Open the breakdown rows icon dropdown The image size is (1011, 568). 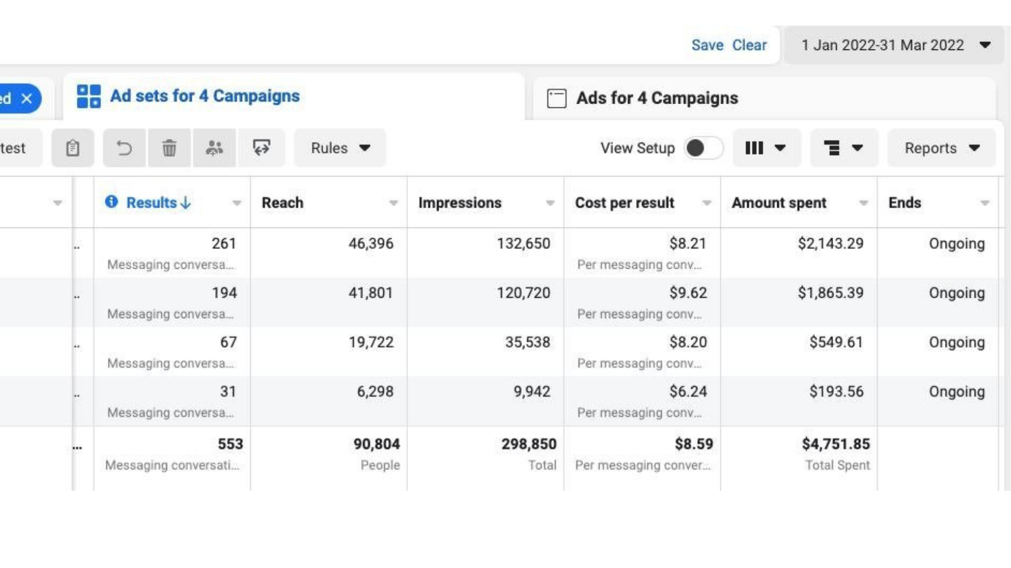coord(843,148)
